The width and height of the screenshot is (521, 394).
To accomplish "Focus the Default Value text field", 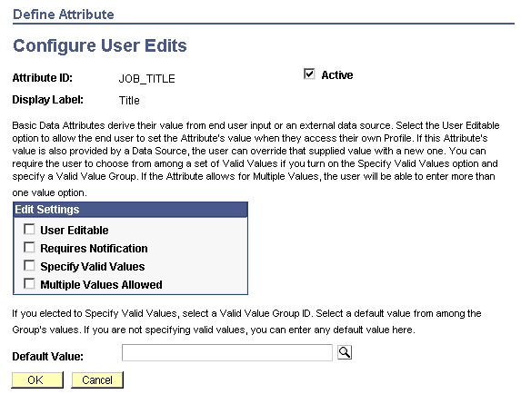I will point(227,352).
